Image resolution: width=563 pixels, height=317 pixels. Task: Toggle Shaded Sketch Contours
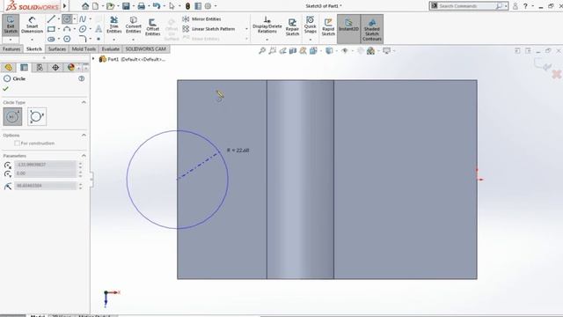point(371,29)
